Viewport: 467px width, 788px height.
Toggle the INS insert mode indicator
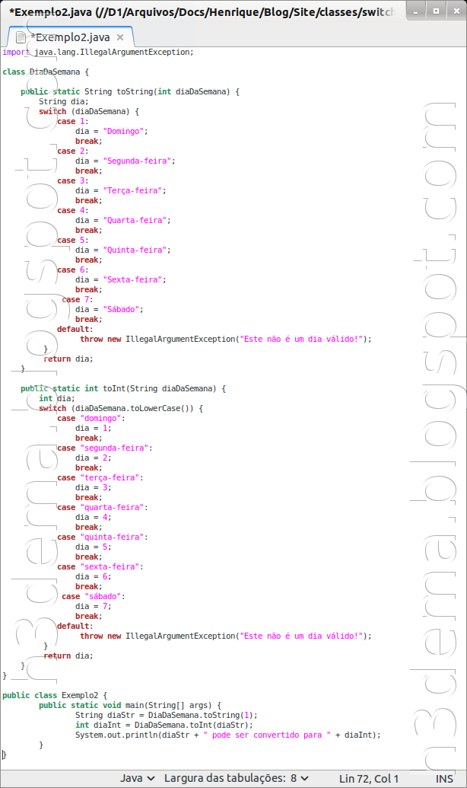(x=444, y=778)
